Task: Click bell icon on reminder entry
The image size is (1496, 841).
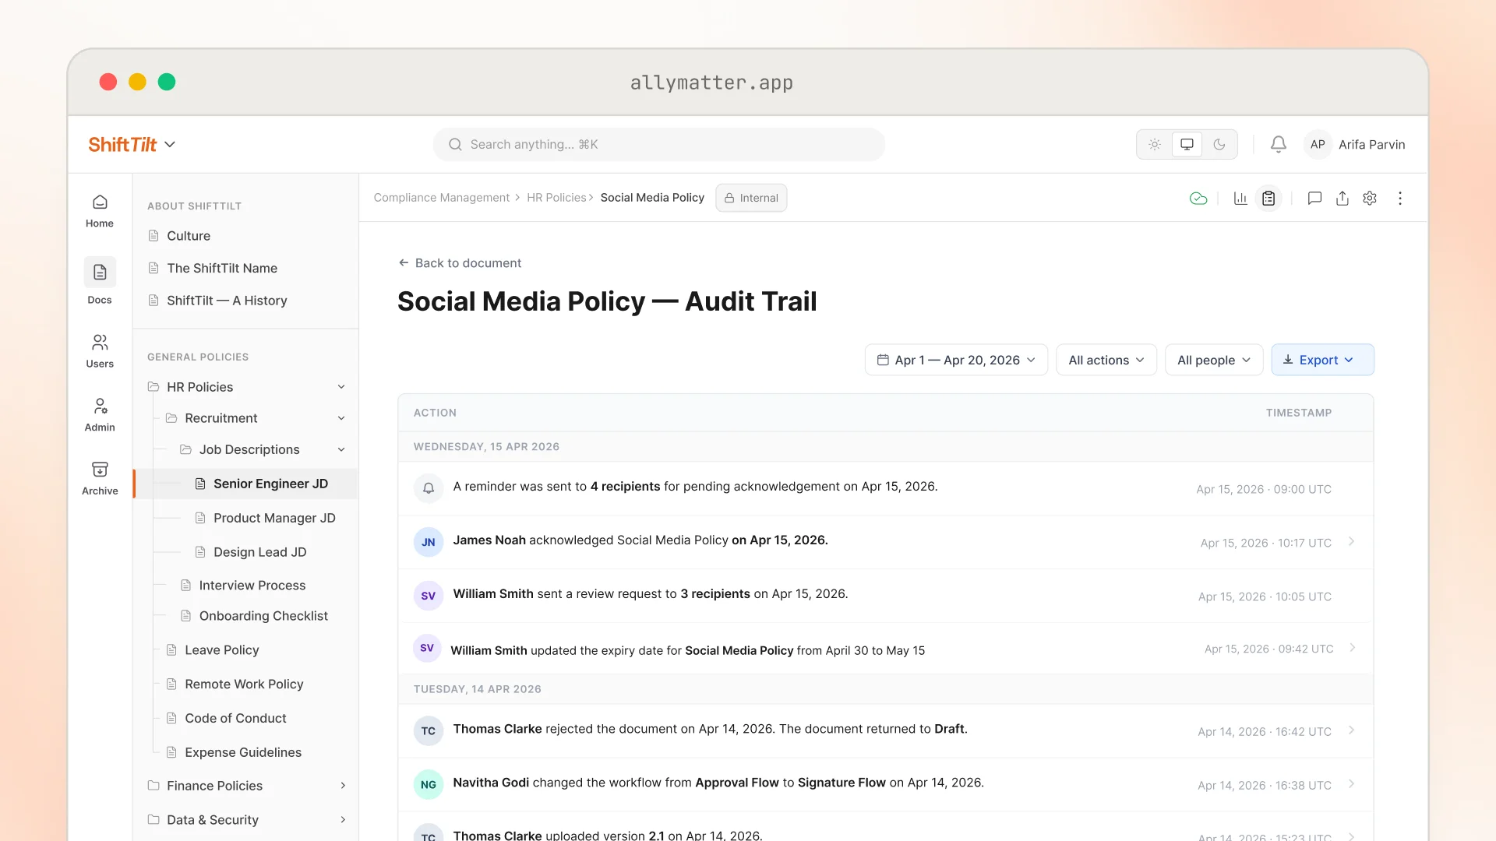Action: click(x=429, y=488)
